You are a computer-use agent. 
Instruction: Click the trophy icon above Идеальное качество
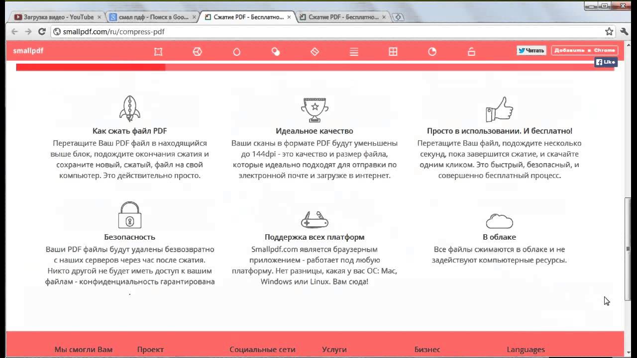coord(315,109)
